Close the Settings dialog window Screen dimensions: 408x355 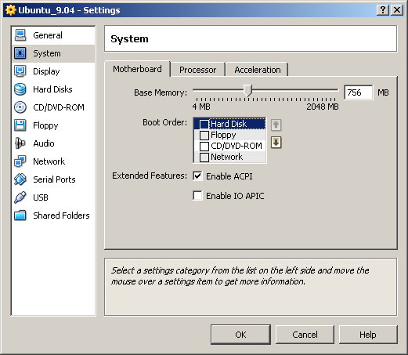point(397,10)
